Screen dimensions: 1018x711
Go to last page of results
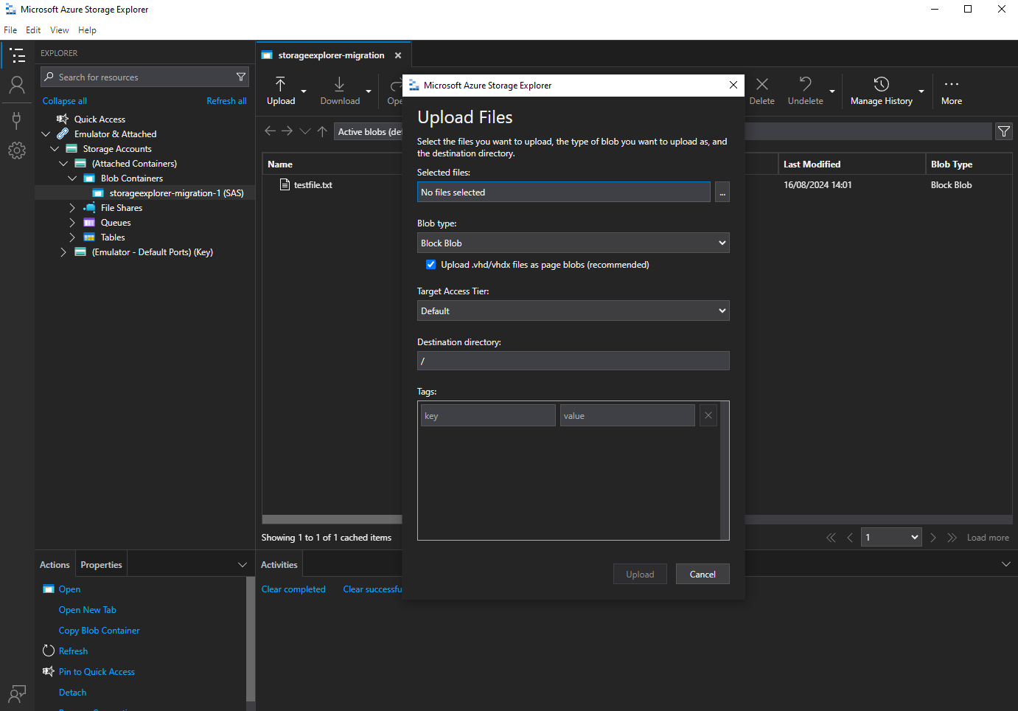pos(952,538)
